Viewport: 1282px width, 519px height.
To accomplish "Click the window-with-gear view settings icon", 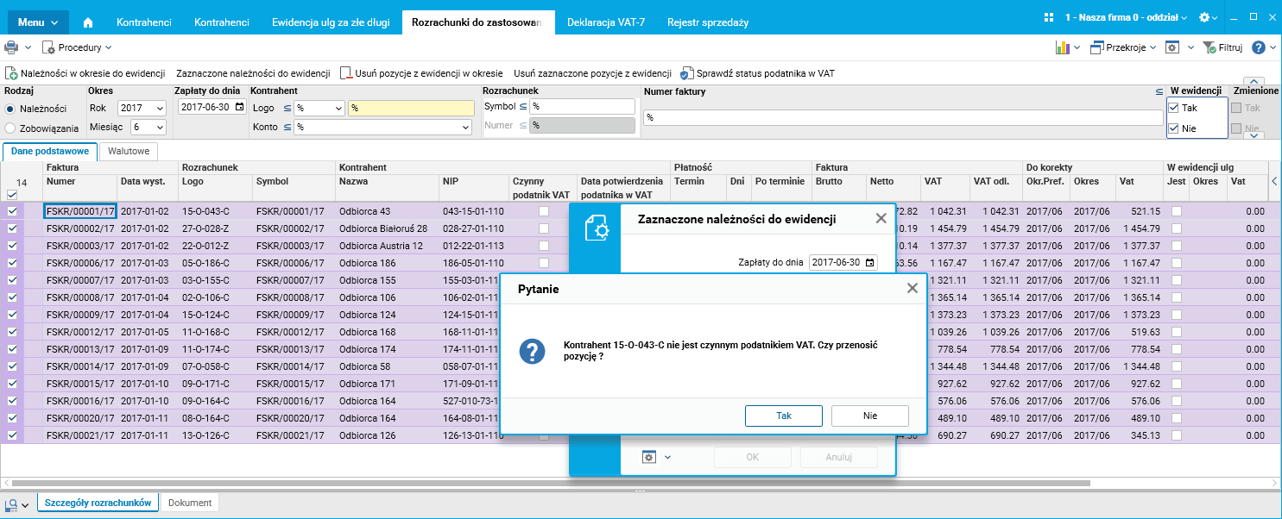I will point(1172,47).
